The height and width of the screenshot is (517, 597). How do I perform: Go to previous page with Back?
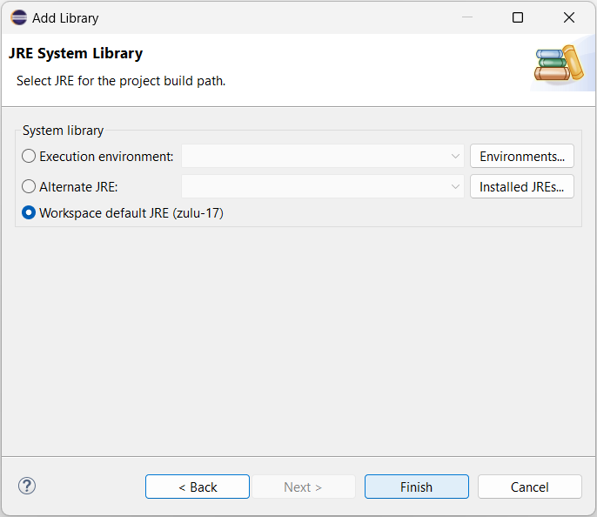tap(198, 487)
